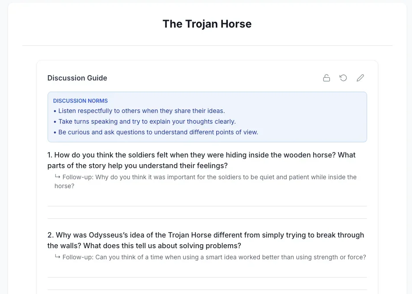Click the second answer line below question 2

pos(207,290)
